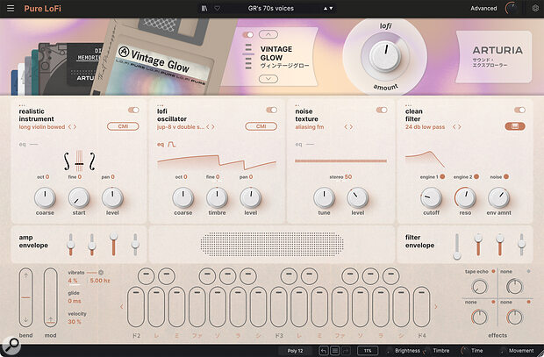
Task: Click the undo arrow in bottom bar
Action: [x=324, y=351]
